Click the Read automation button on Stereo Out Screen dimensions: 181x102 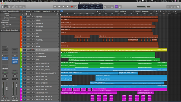point(15,73)
